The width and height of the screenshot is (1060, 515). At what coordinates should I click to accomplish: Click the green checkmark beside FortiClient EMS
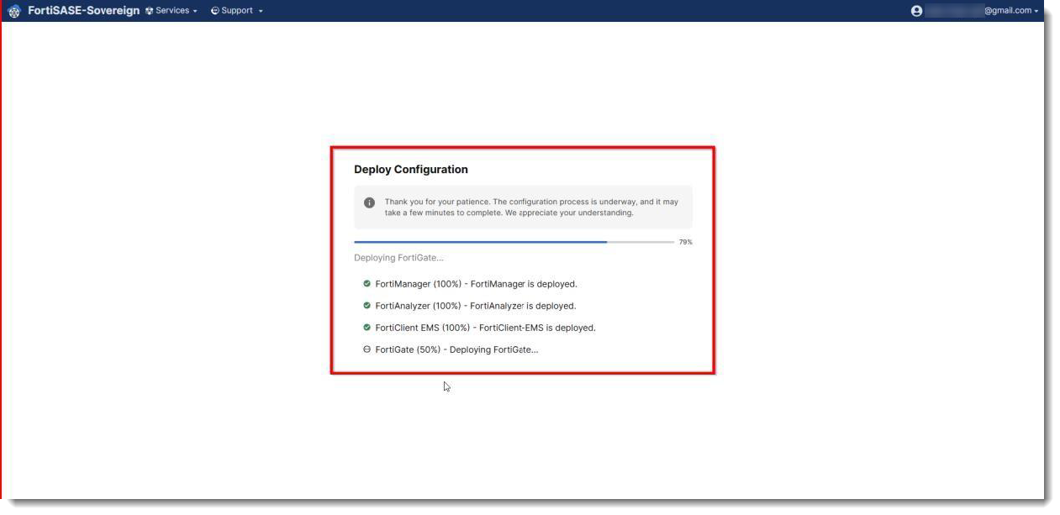367,327
